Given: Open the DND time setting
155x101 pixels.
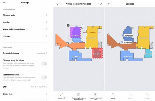Looking at the screenshot, I should click(25, 87).
